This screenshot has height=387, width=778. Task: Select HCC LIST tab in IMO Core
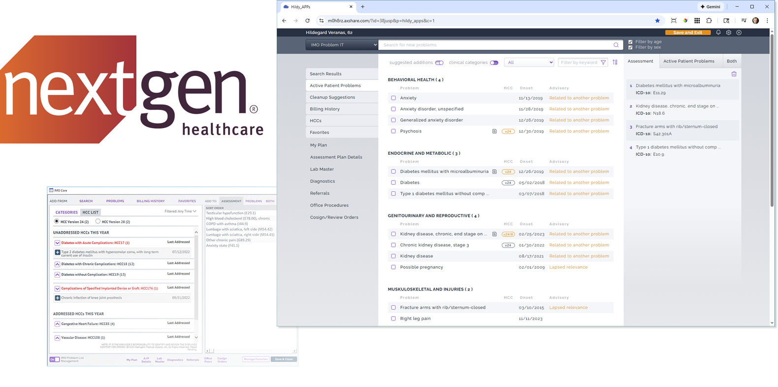click(x=91, y=212)
